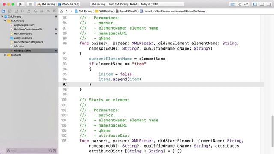The height and width of the screenshot is (154, 274).
Task: Open the Source Control navigator tab
Action: 9,11
